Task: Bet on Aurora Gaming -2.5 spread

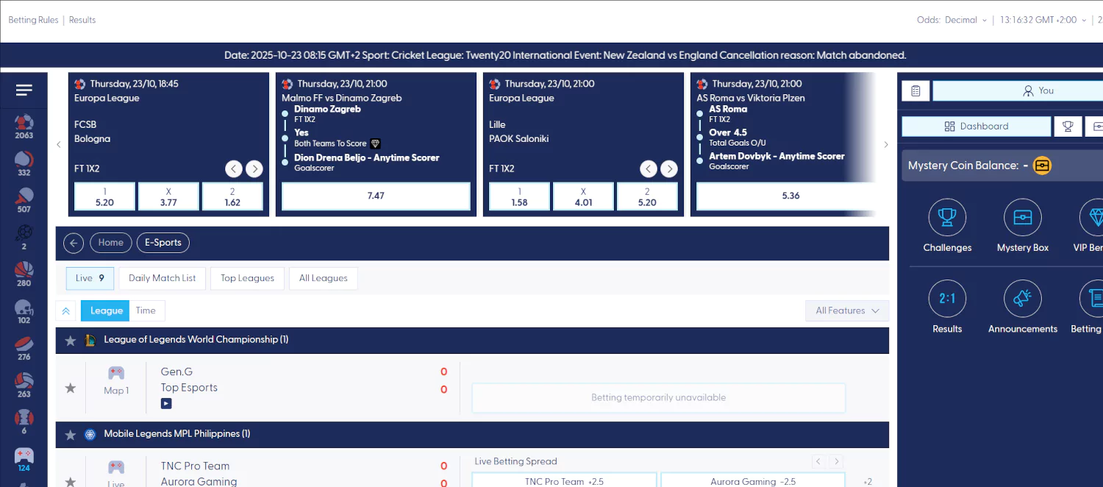Action: point(753,480)
